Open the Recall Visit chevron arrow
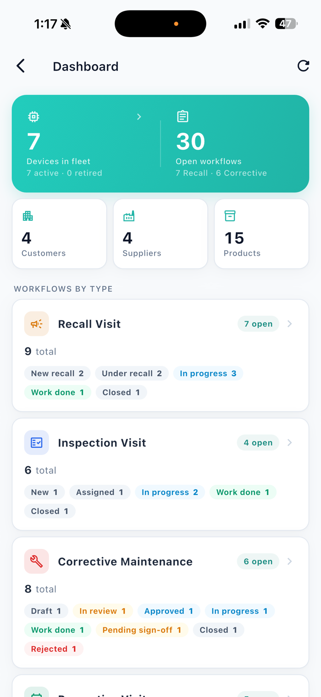321x697 pixels. (x=290, y=324)
